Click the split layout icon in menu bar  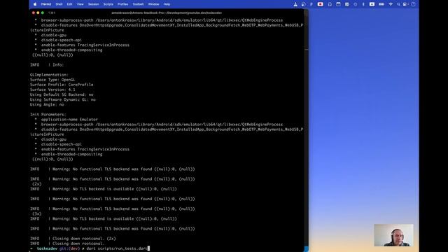(x=347, y=4)
